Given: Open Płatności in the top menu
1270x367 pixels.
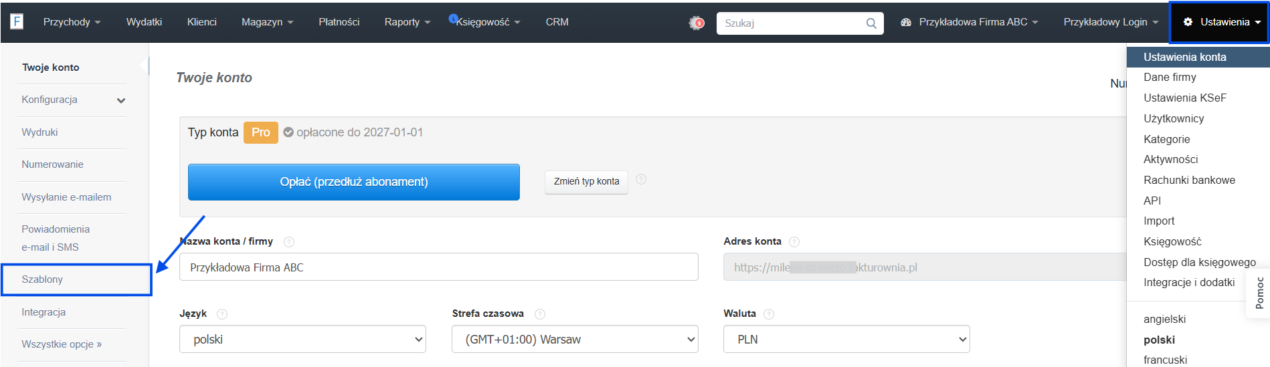Looking at the screenshot, I should (339, 22).
